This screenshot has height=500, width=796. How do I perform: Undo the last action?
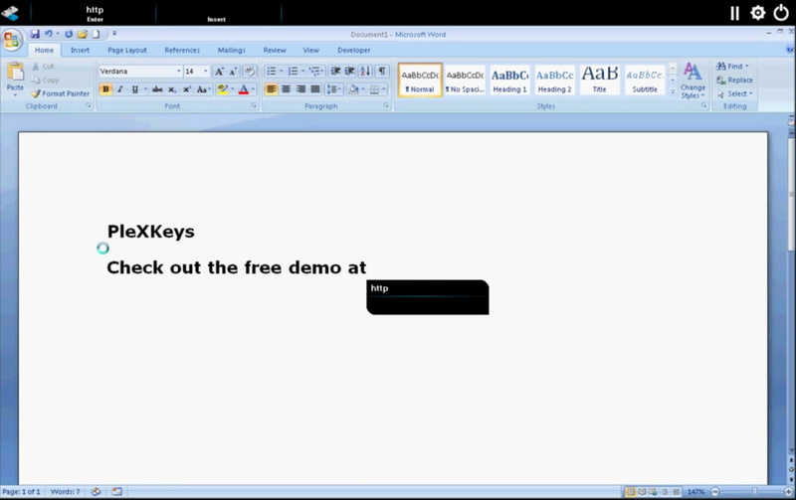coord(48,34)
